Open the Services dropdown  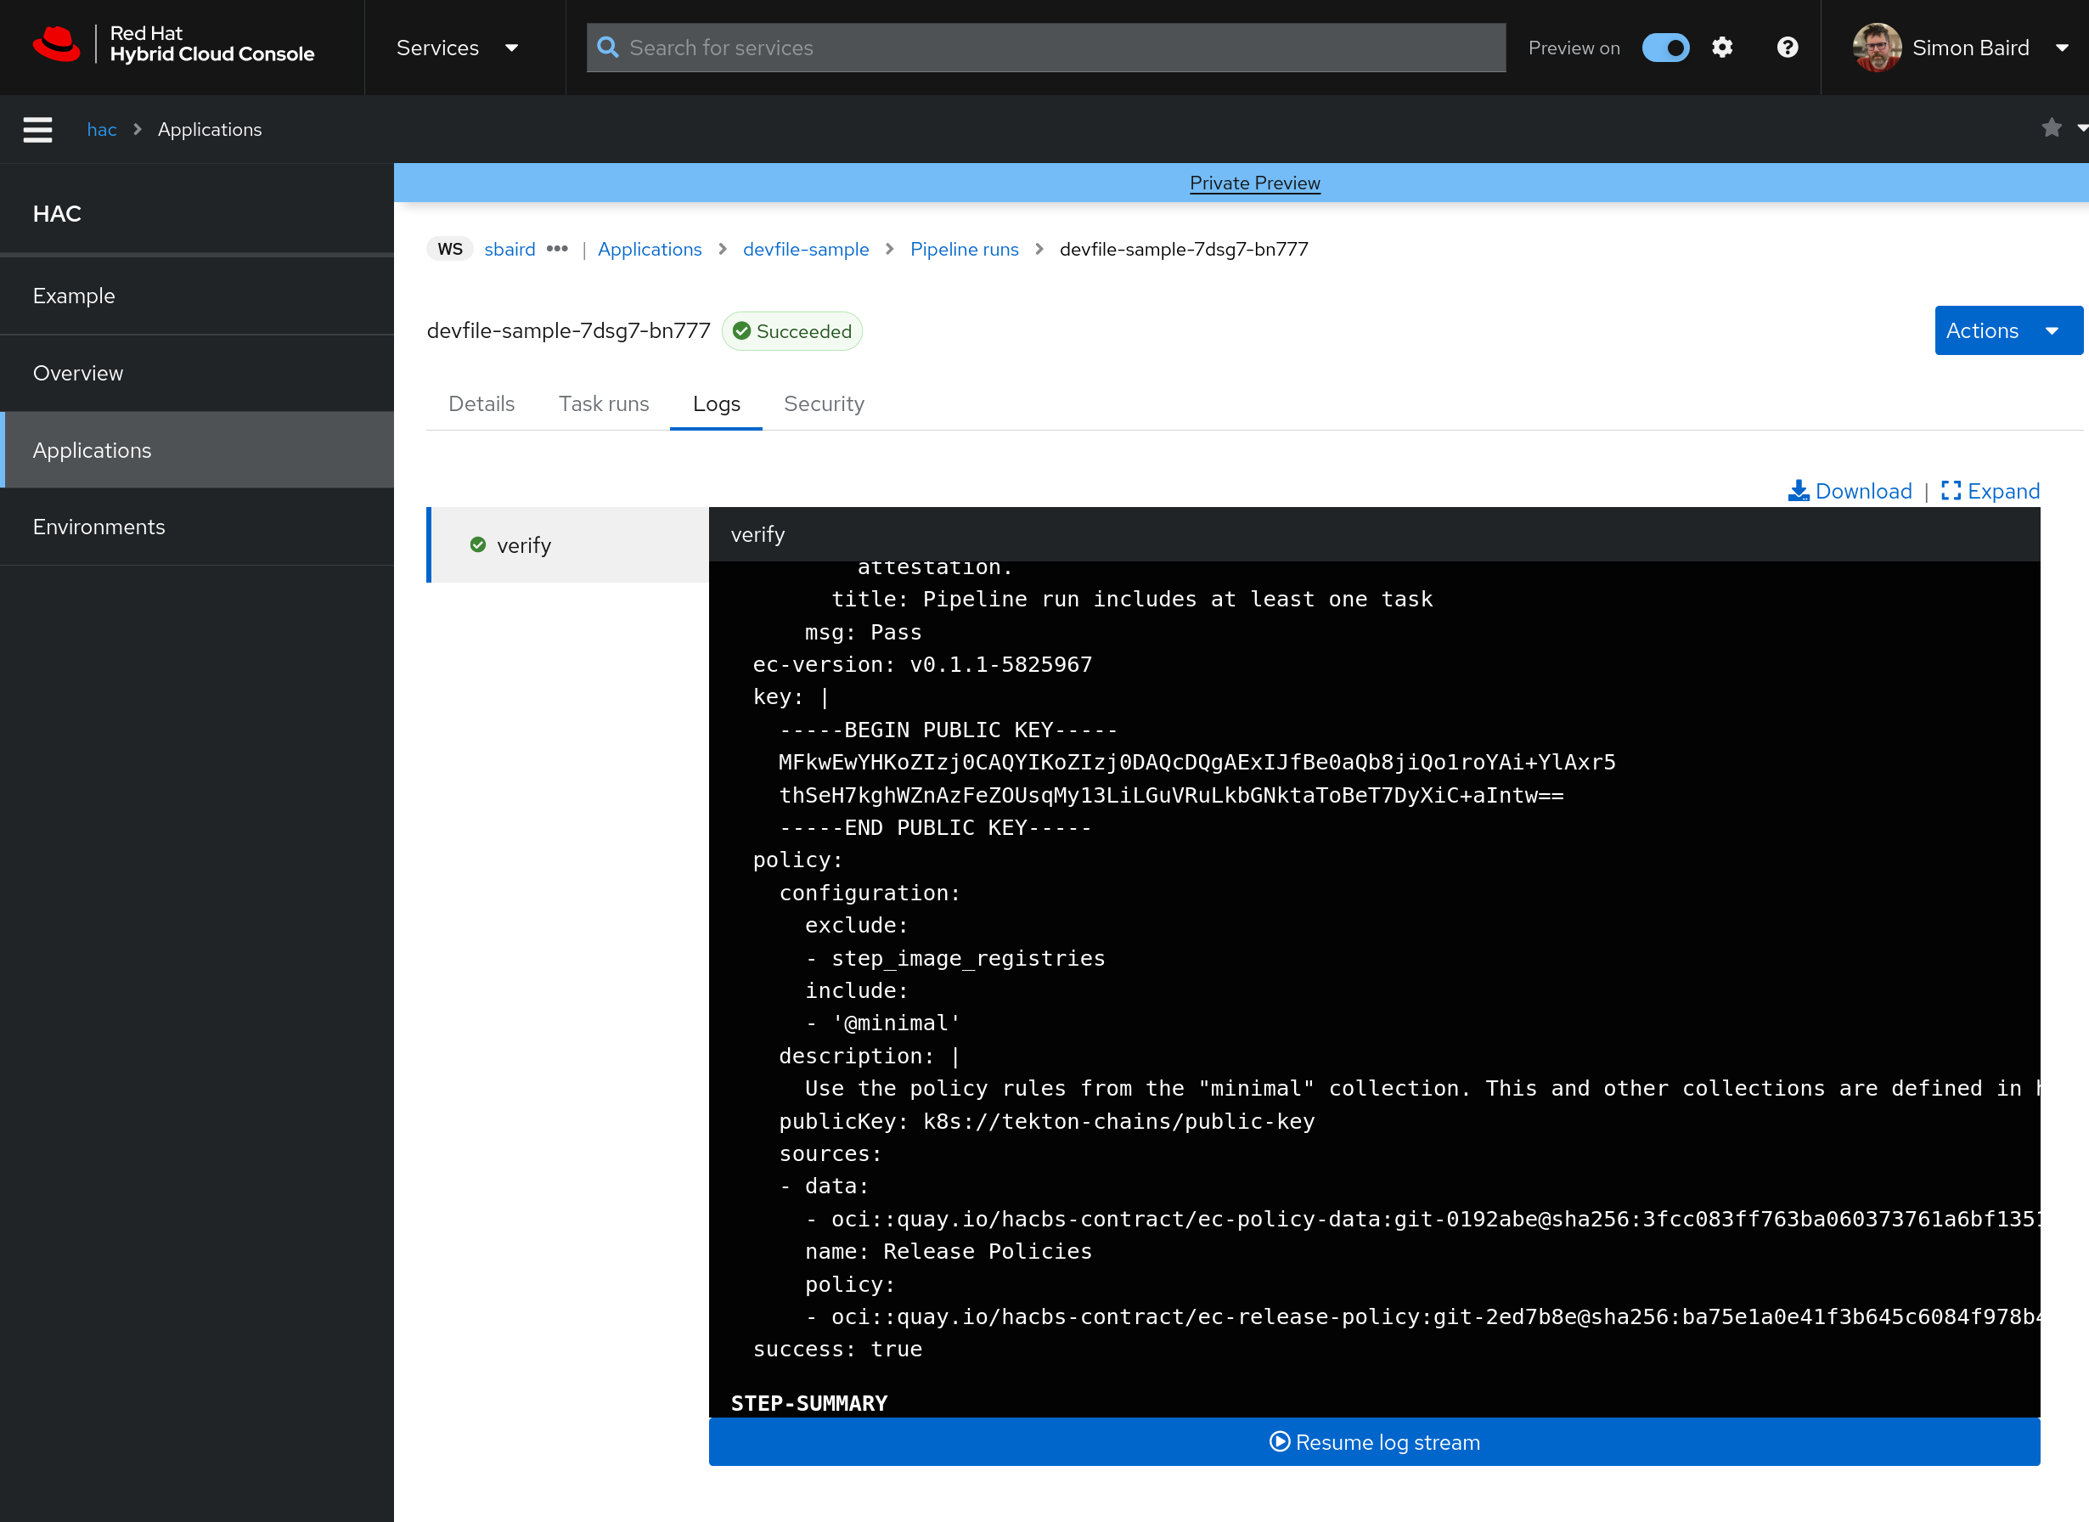point(458,48)
